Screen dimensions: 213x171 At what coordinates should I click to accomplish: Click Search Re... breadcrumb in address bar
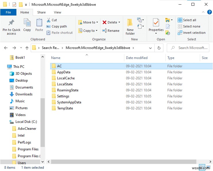pos(51,48)
